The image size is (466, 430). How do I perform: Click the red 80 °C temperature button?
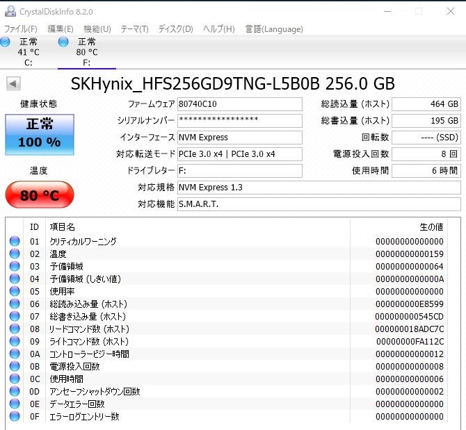(40, 195)
